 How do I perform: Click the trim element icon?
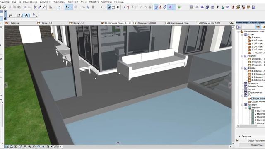click(x=124, y=7)
